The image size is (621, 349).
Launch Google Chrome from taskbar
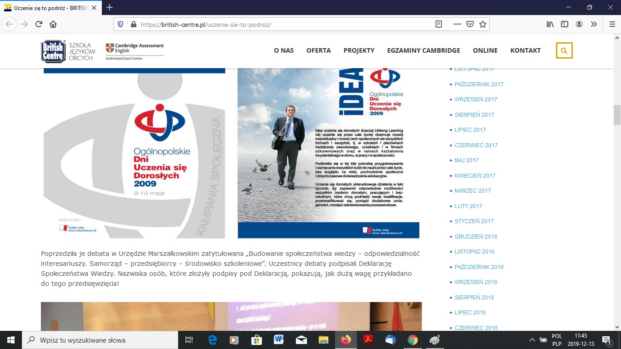412,340
